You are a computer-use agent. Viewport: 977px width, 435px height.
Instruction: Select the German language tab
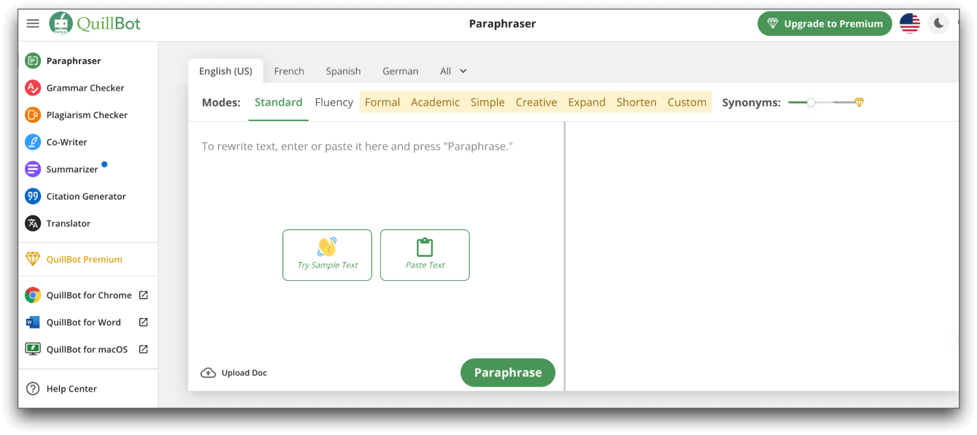pos(400,71)
